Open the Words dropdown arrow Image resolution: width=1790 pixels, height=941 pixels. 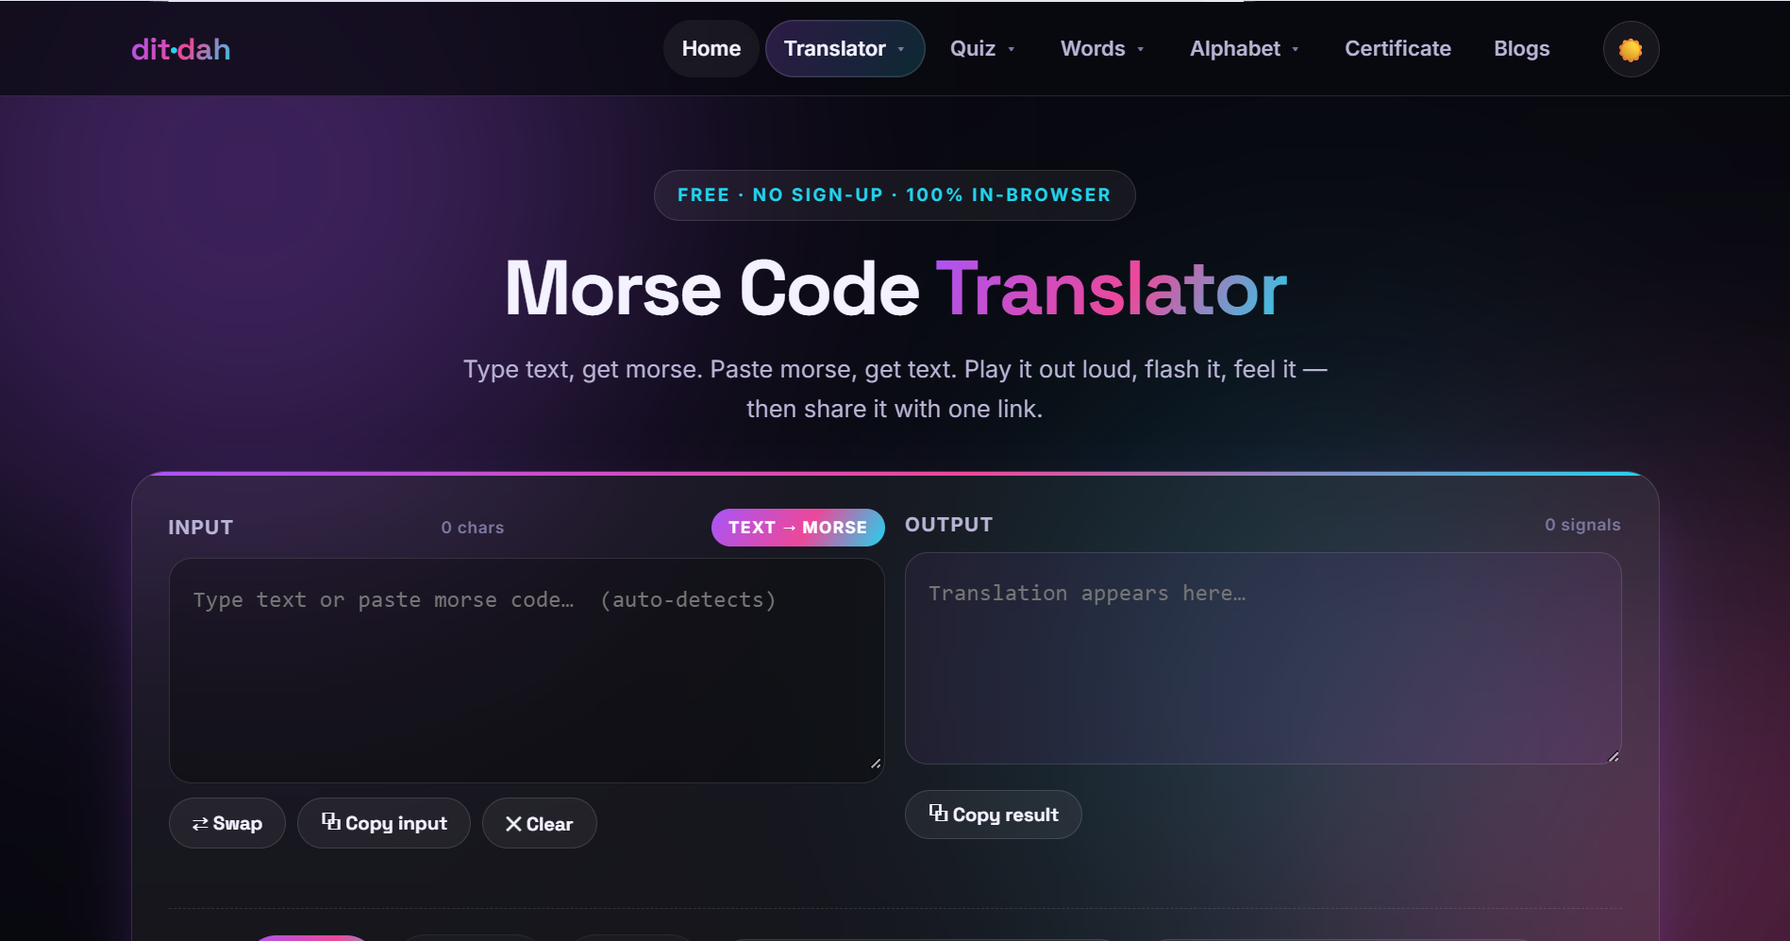1141,49
